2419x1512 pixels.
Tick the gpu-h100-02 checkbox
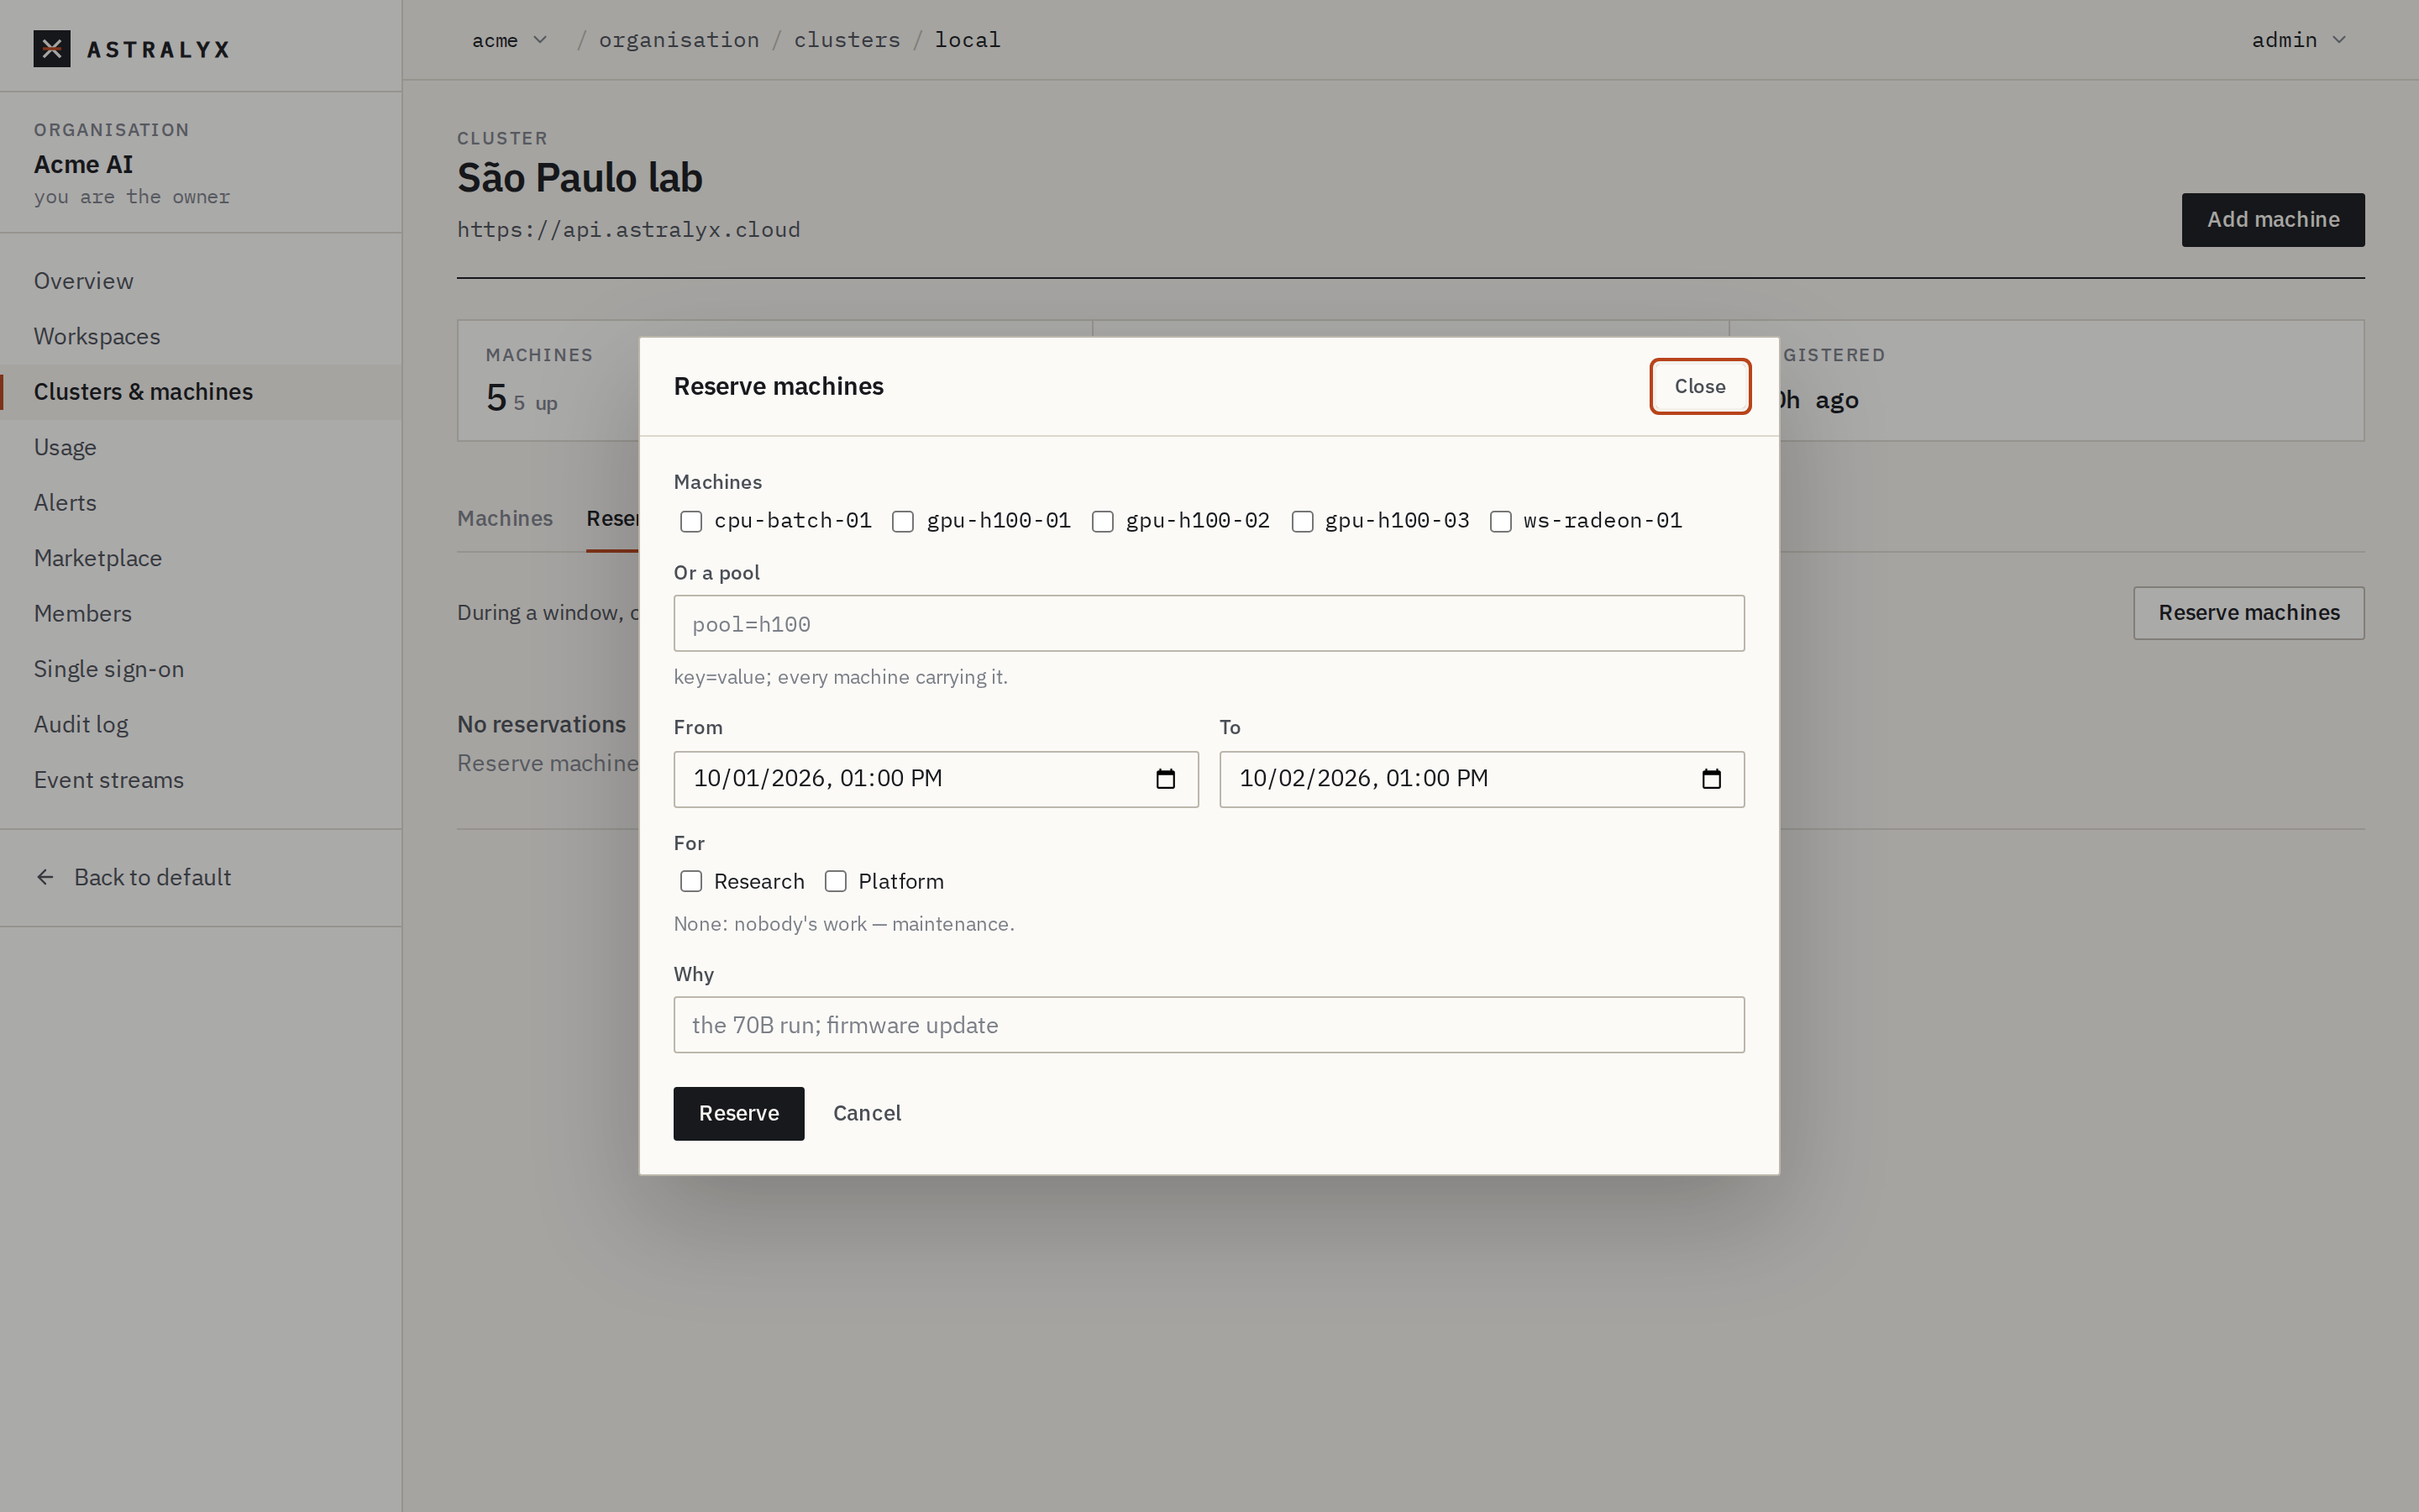1103,522
